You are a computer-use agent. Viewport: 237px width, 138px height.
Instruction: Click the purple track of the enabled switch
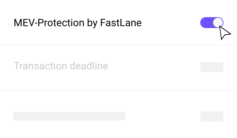tap(206, 23)
